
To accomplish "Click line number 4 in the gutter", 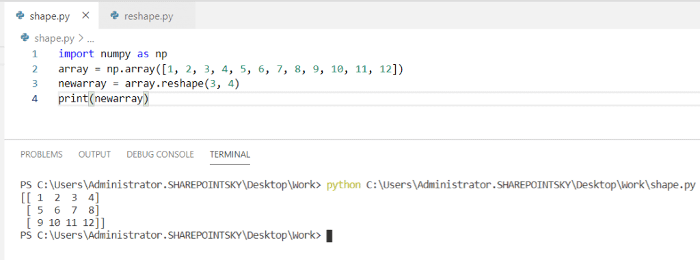I will (x=35, y=98).
